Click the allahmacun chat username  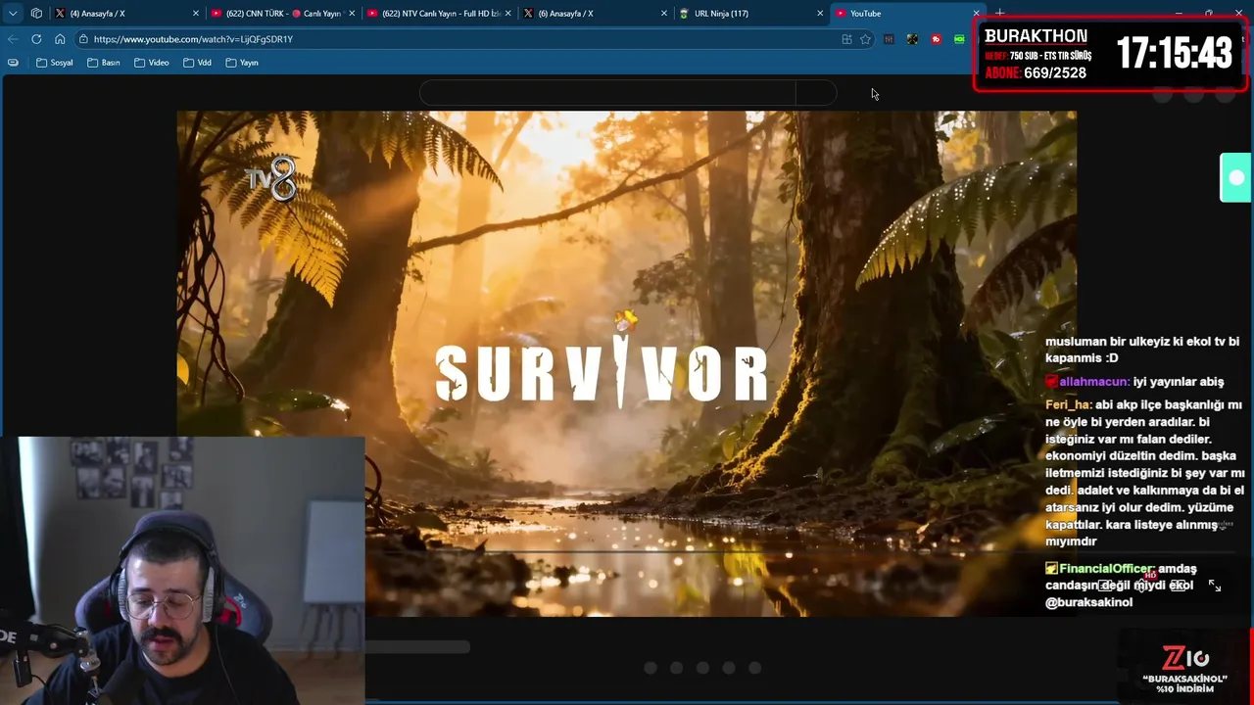click(x=1094, y=382)
